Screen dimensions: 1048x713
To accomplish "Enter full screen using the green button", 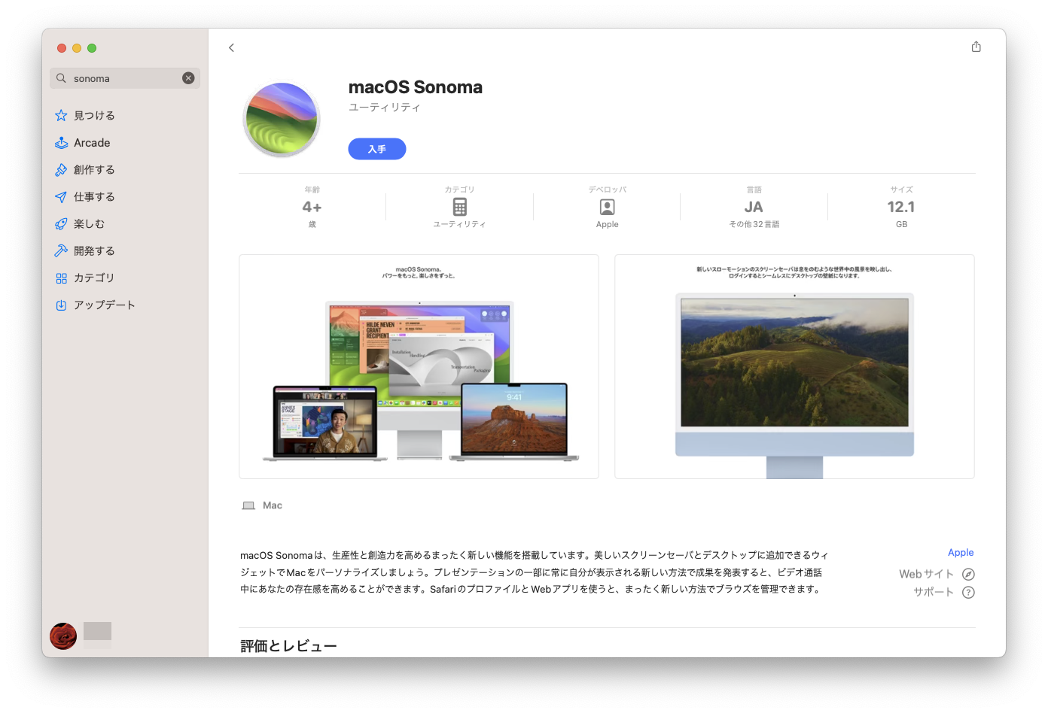I will point(92,48).
